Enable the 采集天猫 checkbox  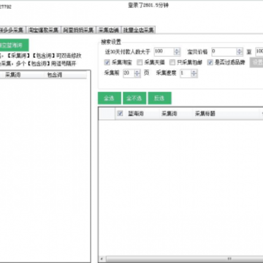click(140, 63)
